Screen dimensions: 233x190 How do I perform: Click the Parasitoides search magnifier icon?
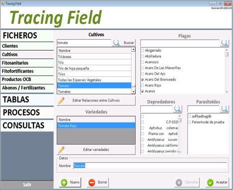[x=225, y=109]
